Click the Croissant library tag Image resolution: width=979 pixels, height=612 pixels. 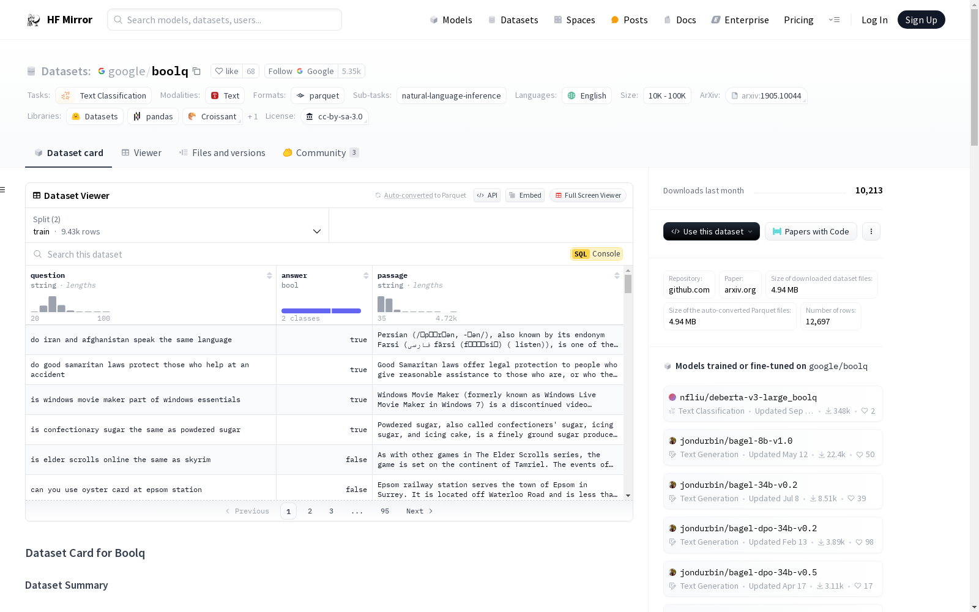(212, 116)
